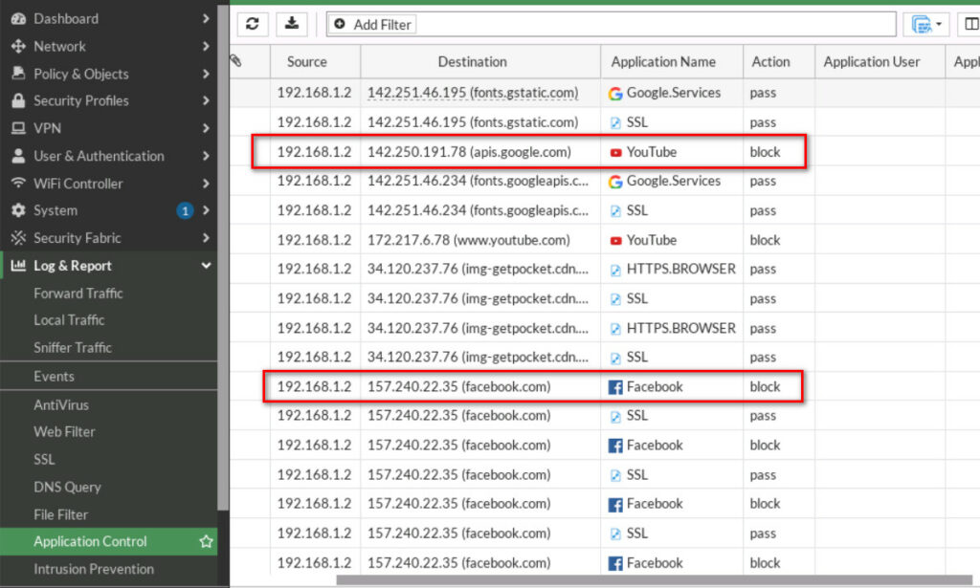Sort by the Source column header

tap(306, 61)
